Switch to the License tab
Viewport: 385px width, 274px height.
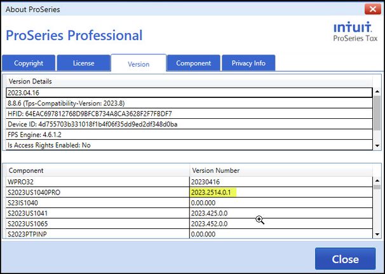(83, 63)
